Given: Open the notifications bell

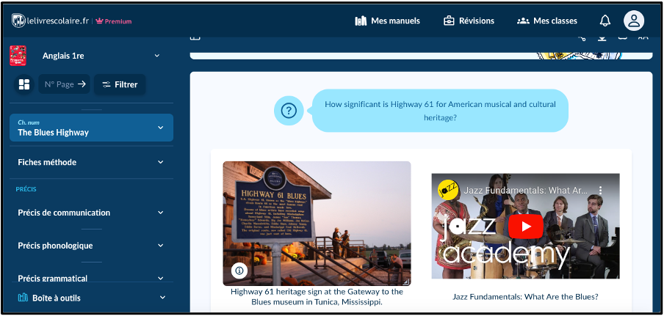Looking at the screenshot, I should click(605, 21).
